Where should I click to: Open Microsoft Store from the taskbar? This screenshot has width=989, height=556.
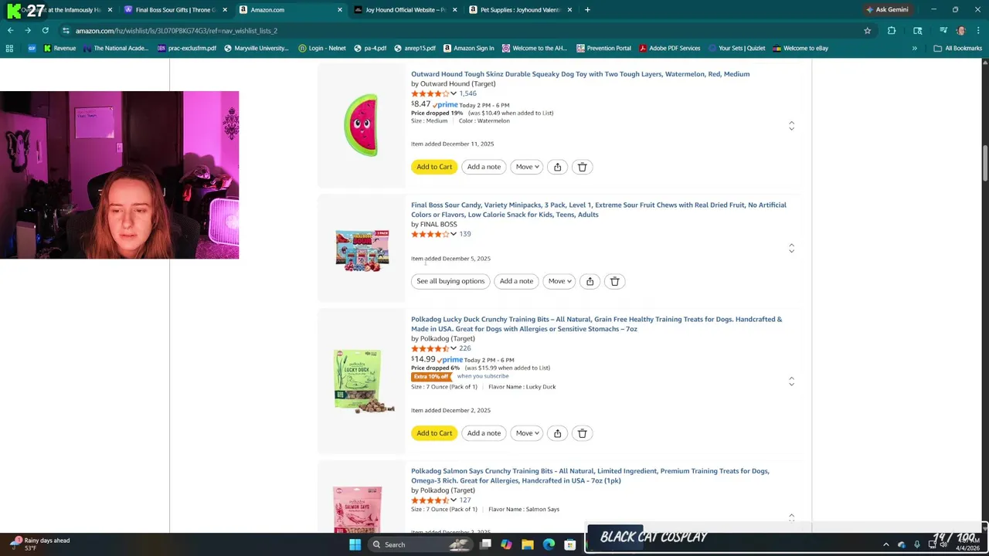coord(569,544)
